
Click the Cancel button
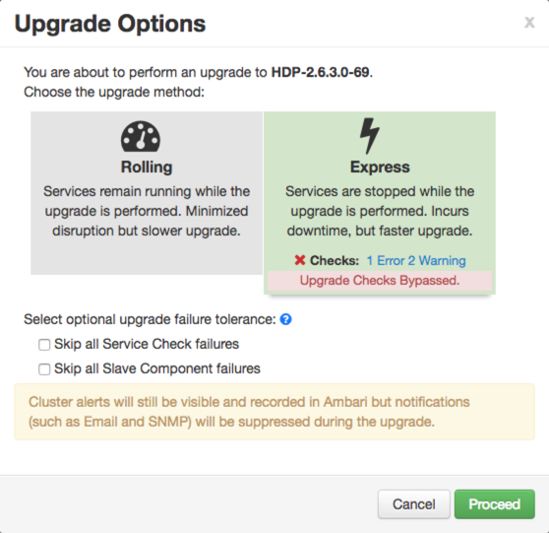tap(414, 504)
